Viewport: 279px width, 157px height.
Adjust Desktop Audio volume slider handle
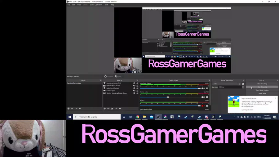point(168,97)
